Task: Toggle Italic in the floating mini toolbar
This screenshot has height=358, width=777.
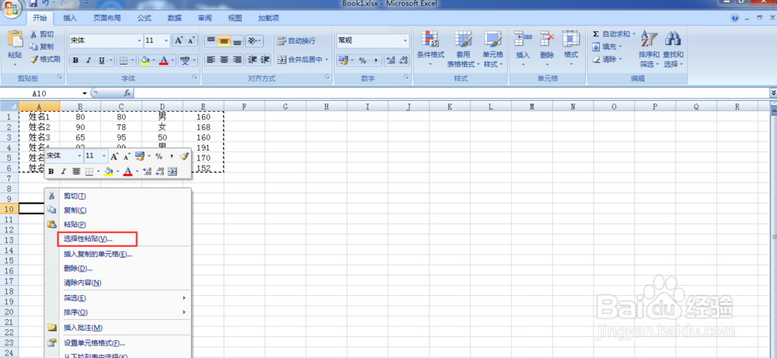Action: 64,172
